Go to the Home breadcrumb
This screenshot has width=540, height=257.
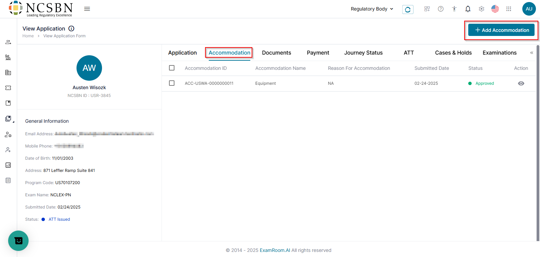pos(28,36)
